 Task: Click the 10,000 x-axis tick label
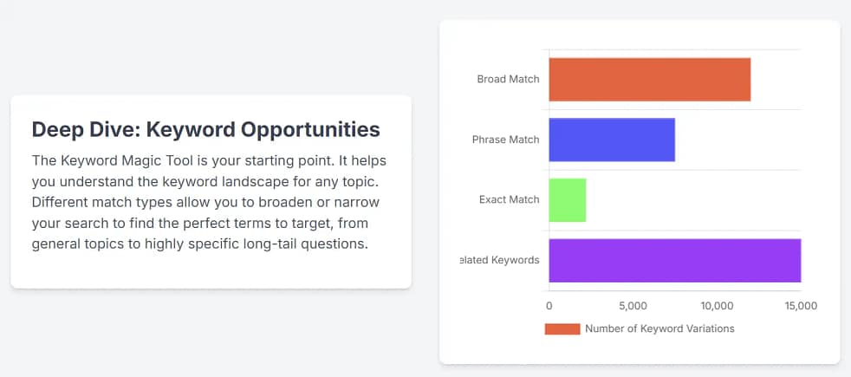pyautogui.click(x=717, y=306)
